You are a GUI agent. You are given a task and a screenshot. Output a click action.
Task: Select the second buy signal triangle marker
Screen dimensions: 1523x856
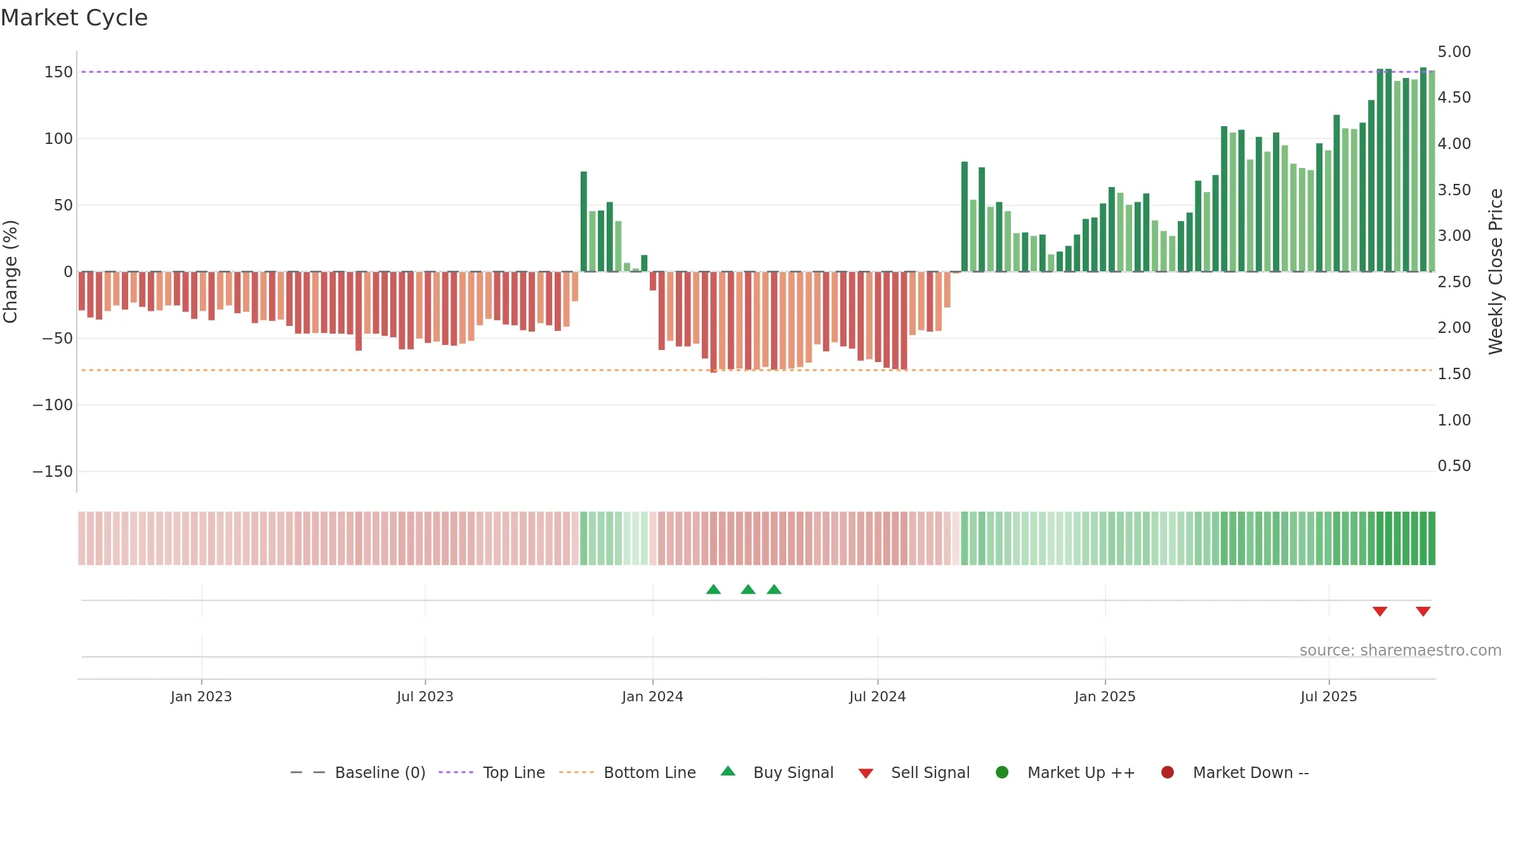[x=748, y=590]
